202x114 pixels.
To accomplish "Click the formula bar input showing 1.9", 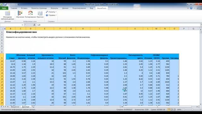I will [118, 25].
